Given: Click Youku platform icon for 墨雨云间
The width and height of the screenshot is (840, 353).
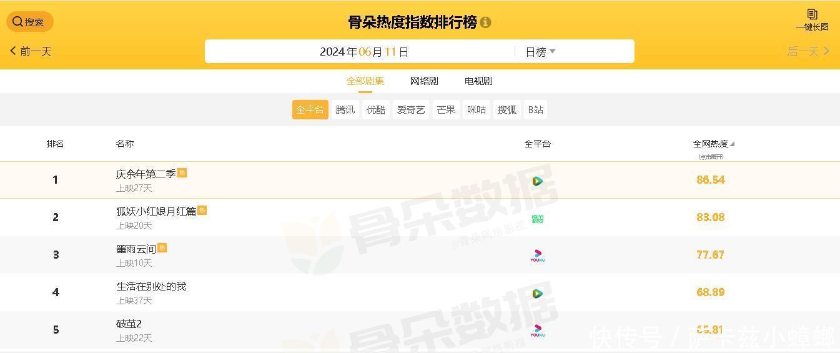Looking at the screenshot, I should click(537, 256).
